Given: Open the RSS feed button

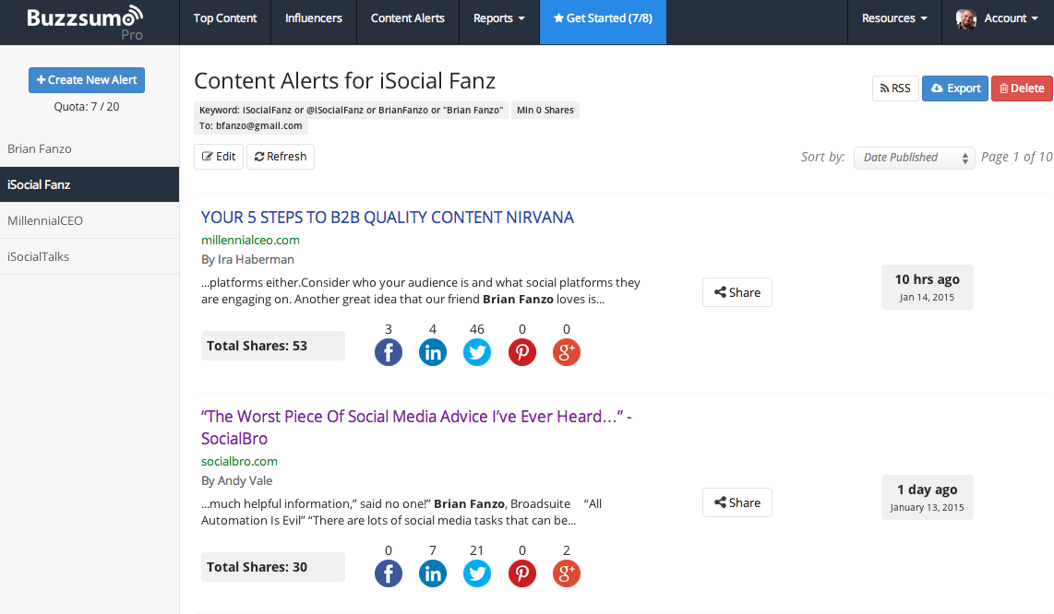Looking at the screenshot, I should point(895,88).
